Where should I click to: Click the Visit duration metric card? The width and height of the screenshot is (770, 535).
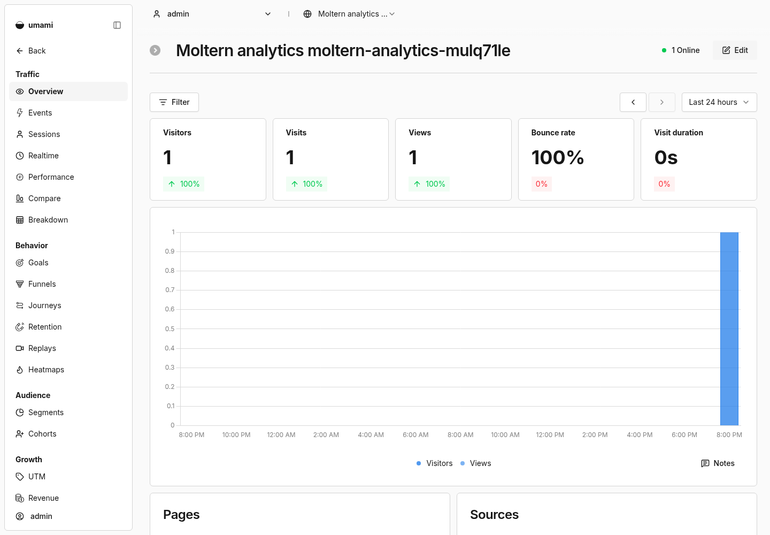coord(699,159)
